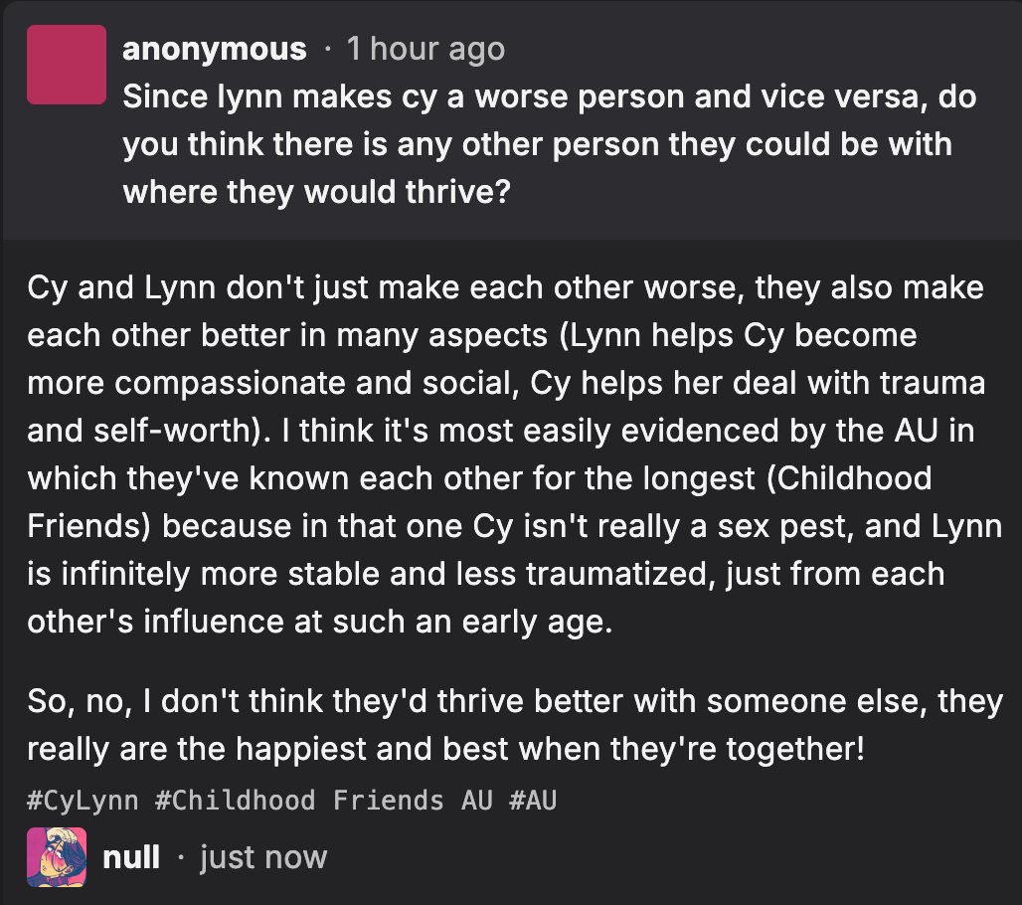Click the anonymous asker's pink avatar
The width and height of the screenshot is (1022, 905).
pos(67,65)
